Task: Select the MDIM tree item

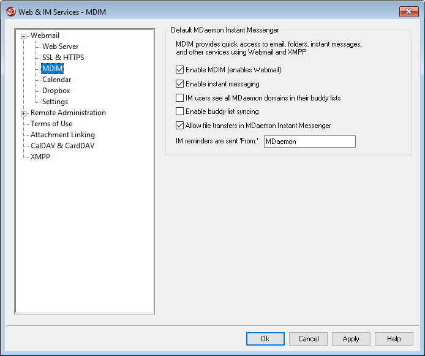Action: click(53, 69)
